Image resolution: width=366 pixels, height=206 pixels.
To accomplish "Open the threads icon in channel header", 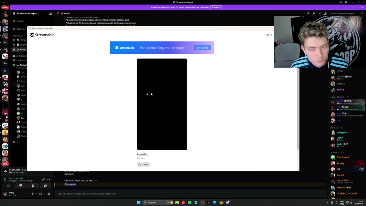I will pos(308,13).
